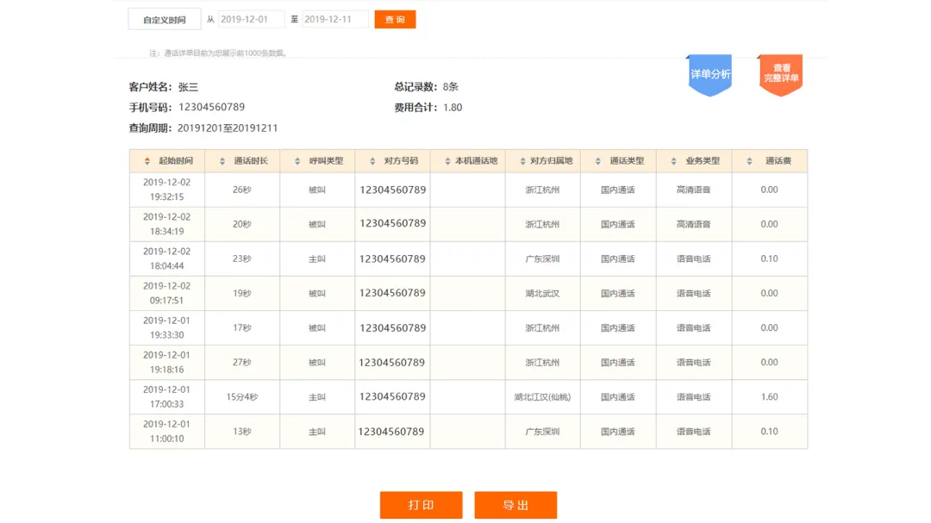Viewport: 931px width, 523px height.
Task: Click the 20秒 duration cell
Action: point(241,224)
